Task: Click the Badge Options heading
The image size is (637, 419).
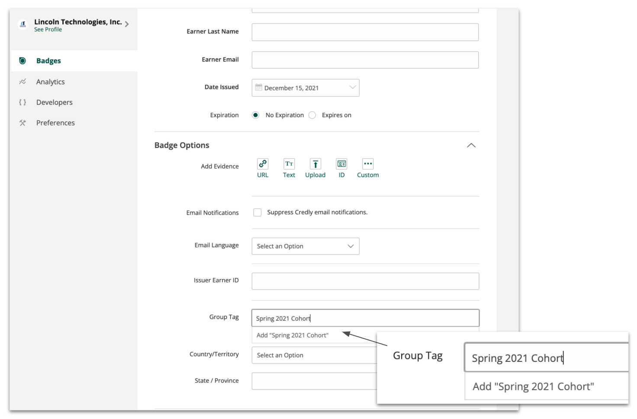Action: click(x=182, y=145)
